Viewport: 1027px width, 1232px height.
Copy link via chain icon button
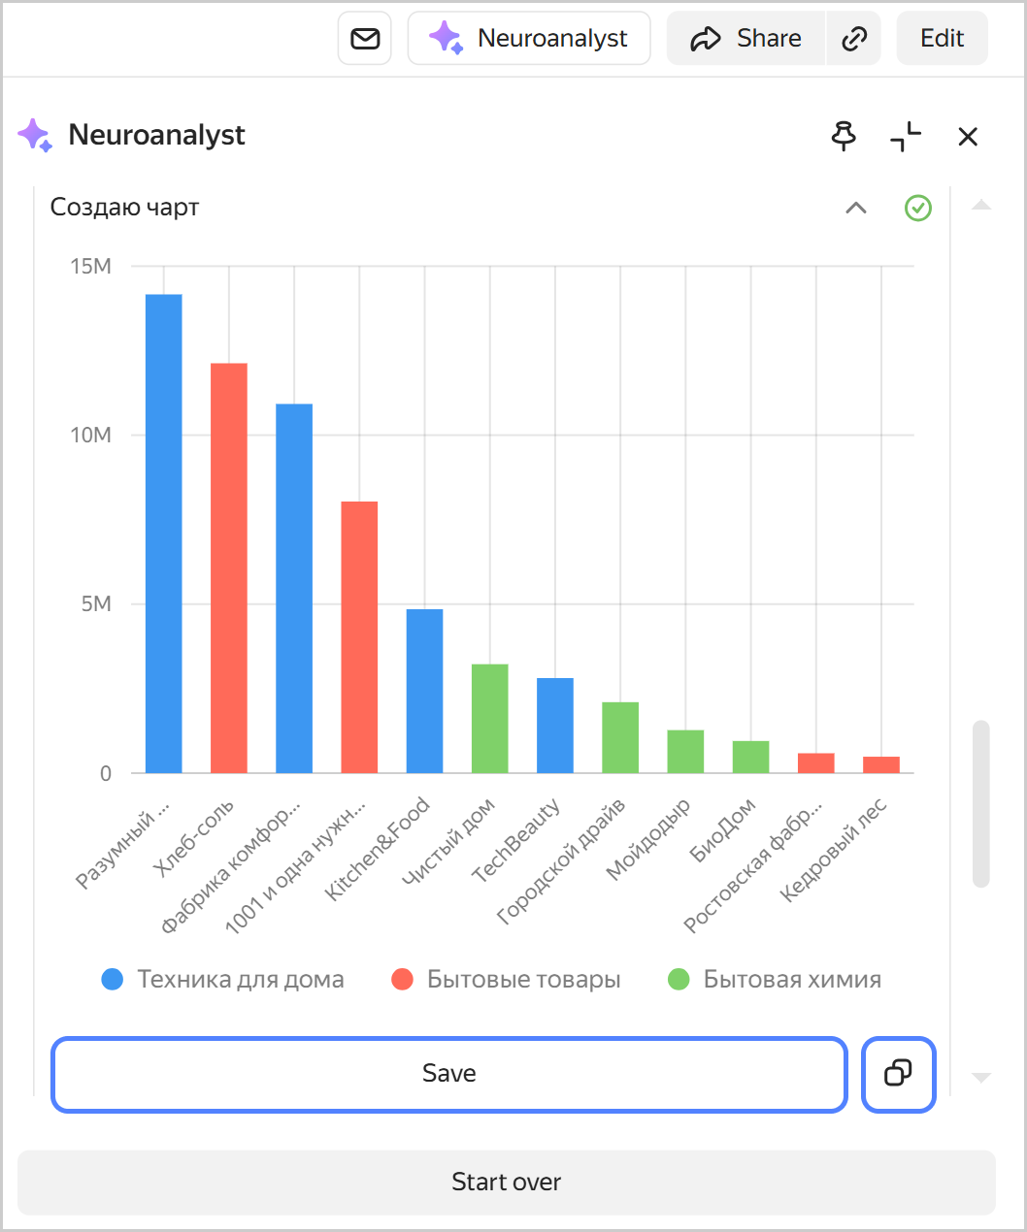pos(854,39)
